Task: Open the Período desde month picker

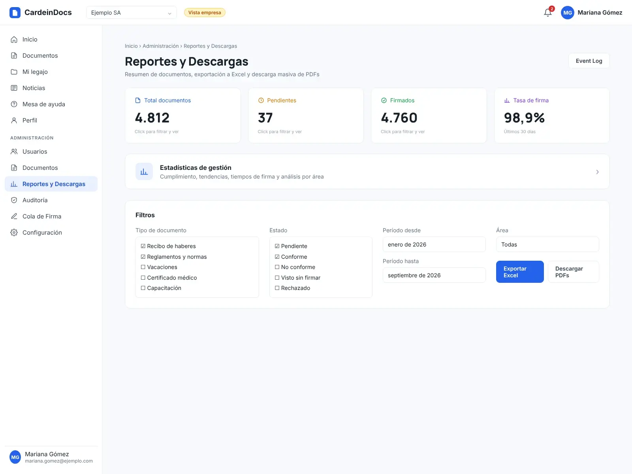Action: click(x=434, y=245)
